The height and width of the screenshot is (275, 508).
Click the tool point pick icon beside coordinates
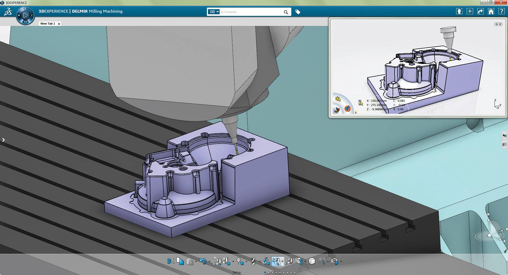361,103
